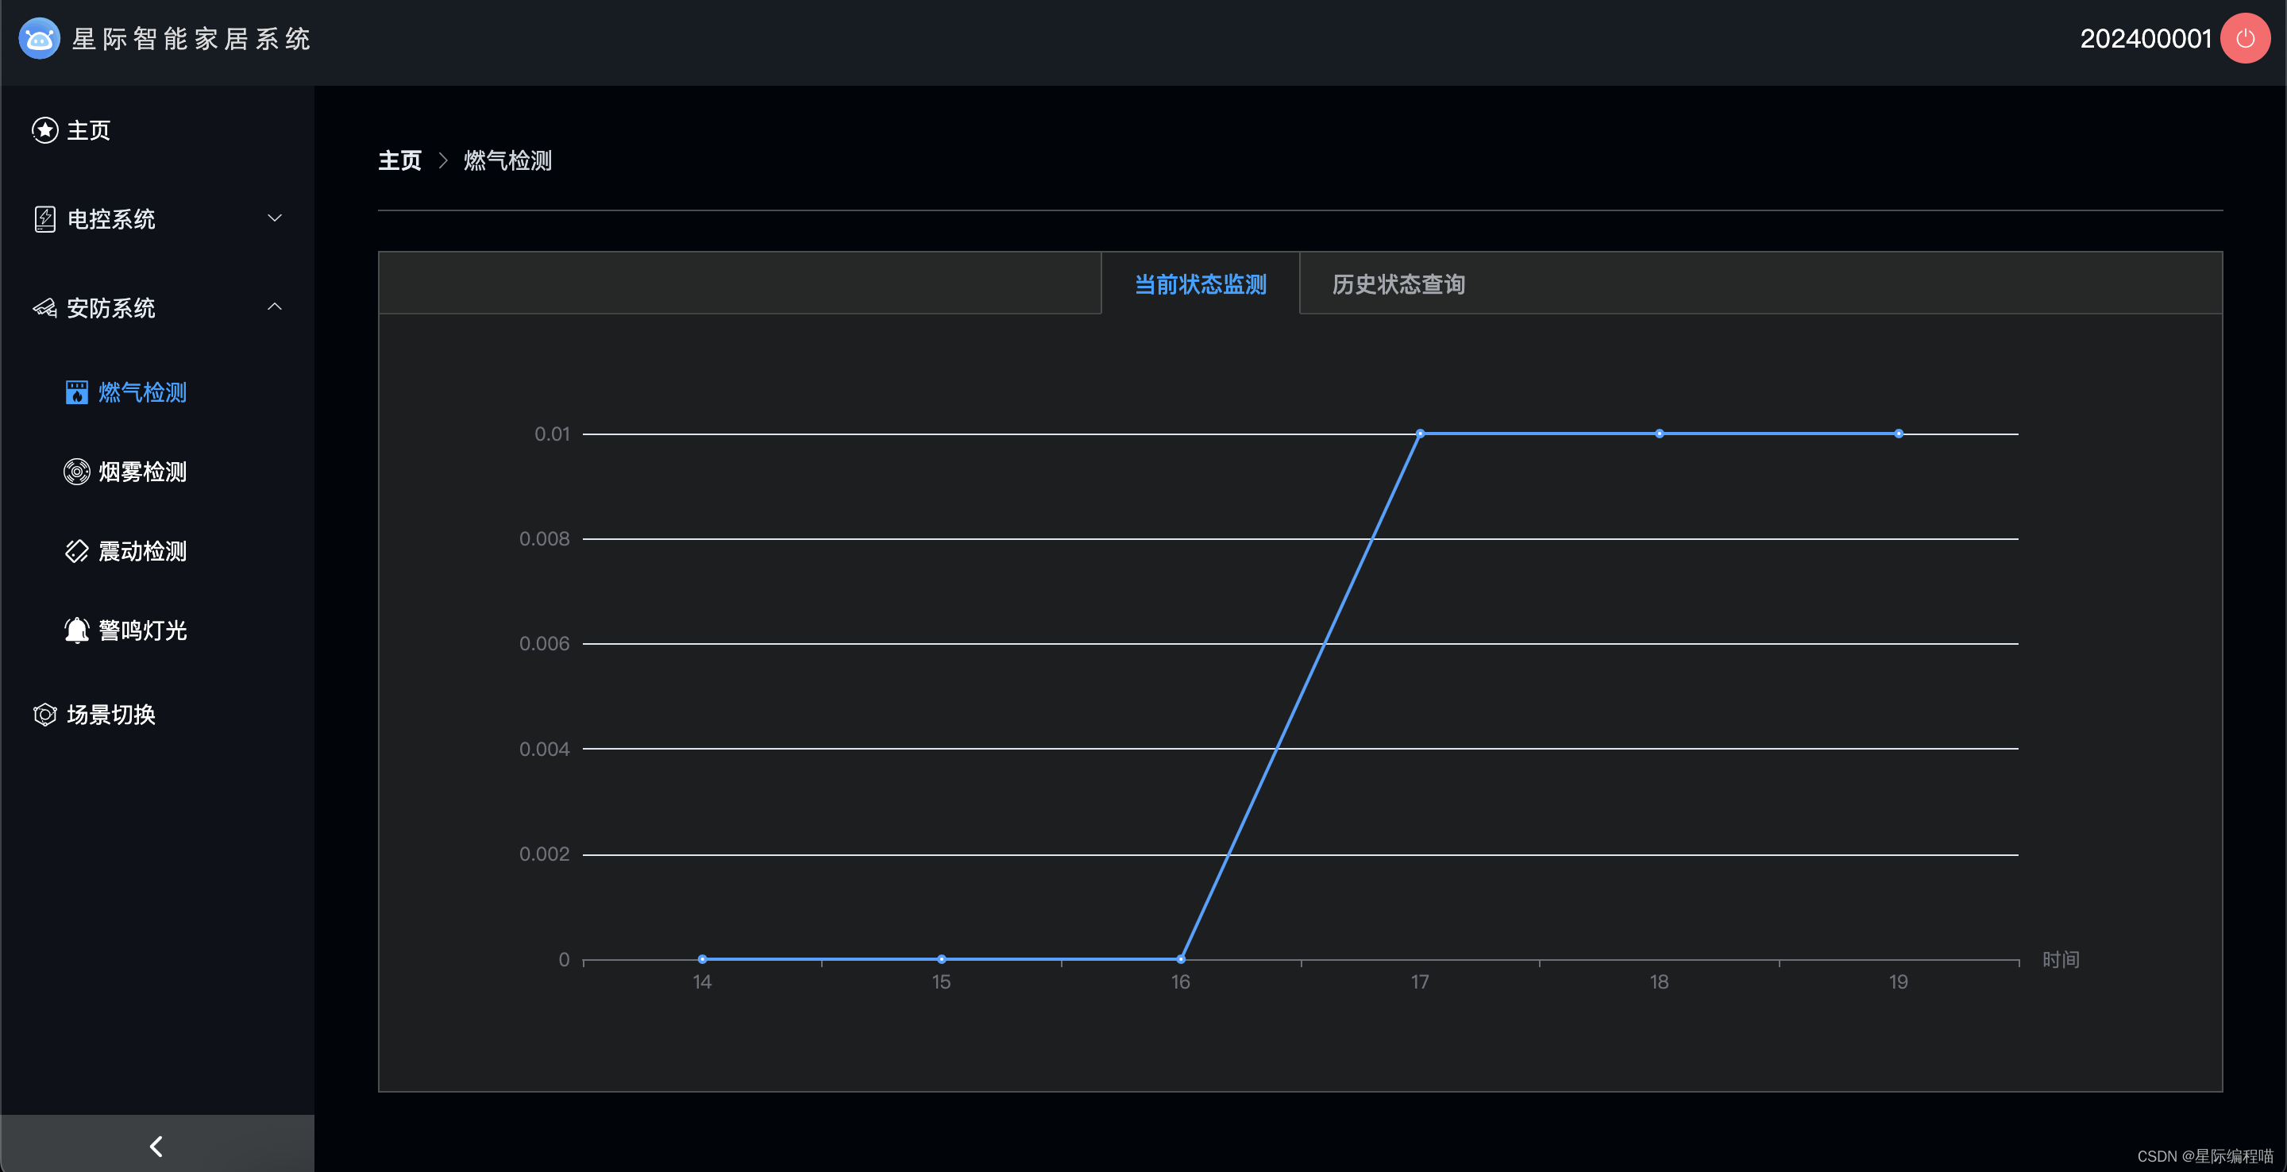Click the 场景切换 hexagon icon

[45, 715]
